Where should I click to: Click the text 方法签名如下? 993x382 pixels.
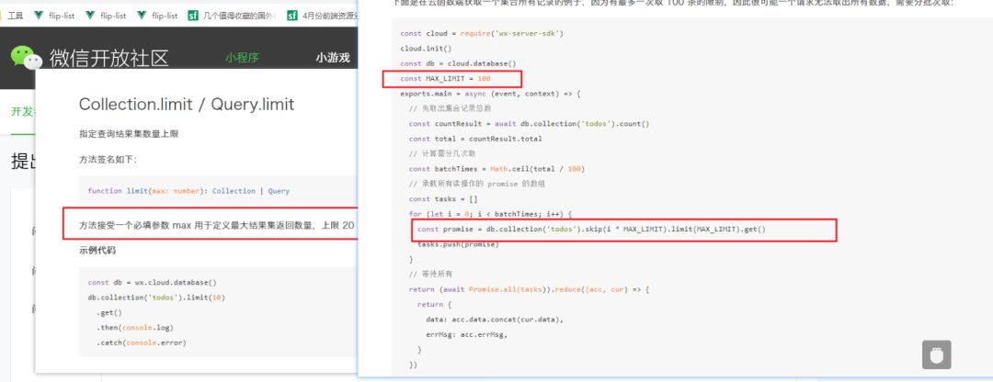click(108, 159)
